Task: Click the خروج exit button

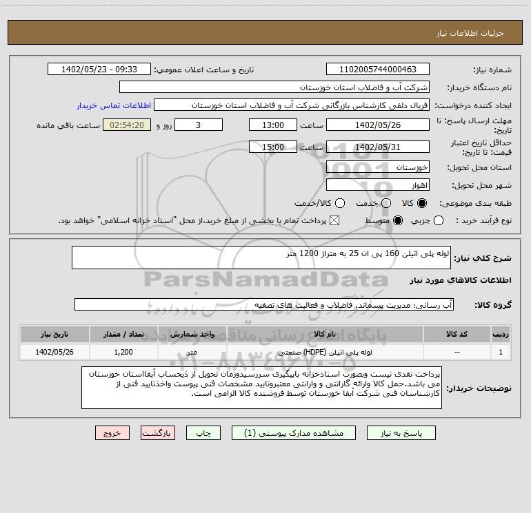Action: (112, 433)
